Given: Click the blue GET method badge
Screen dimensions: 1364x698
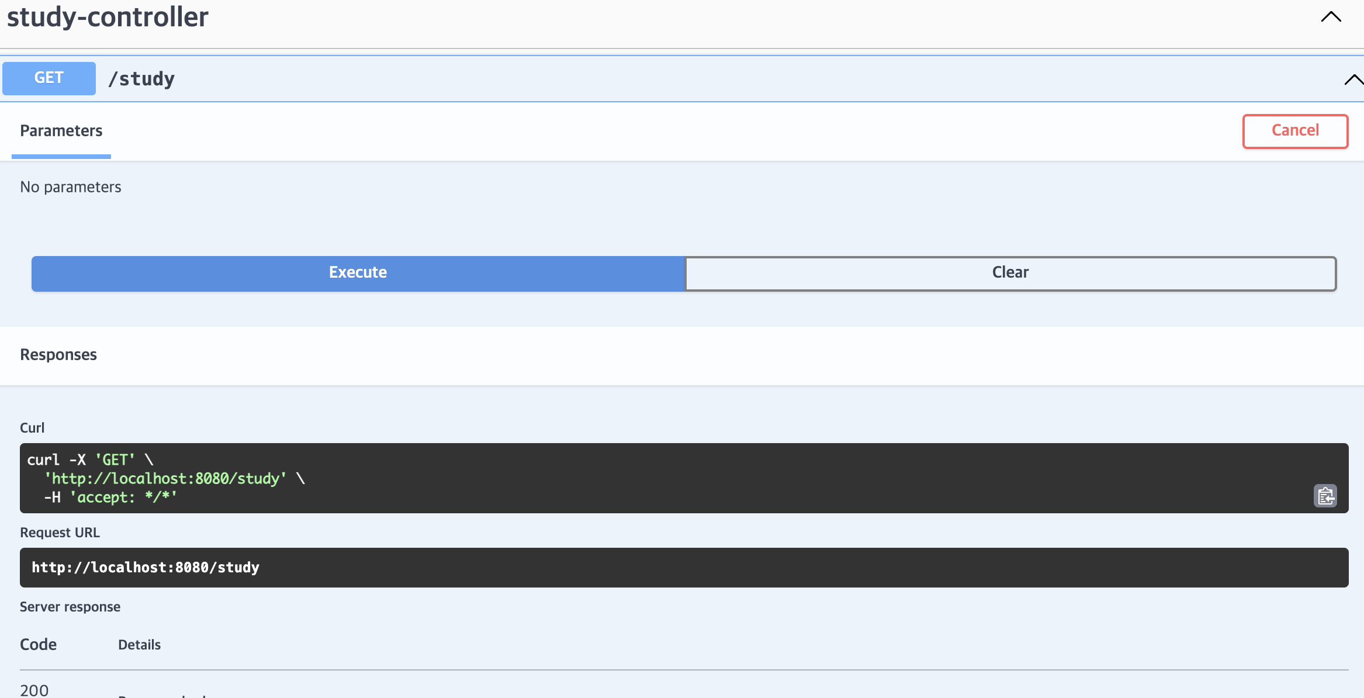Looking at the screenshot, I should coord(49,78).
